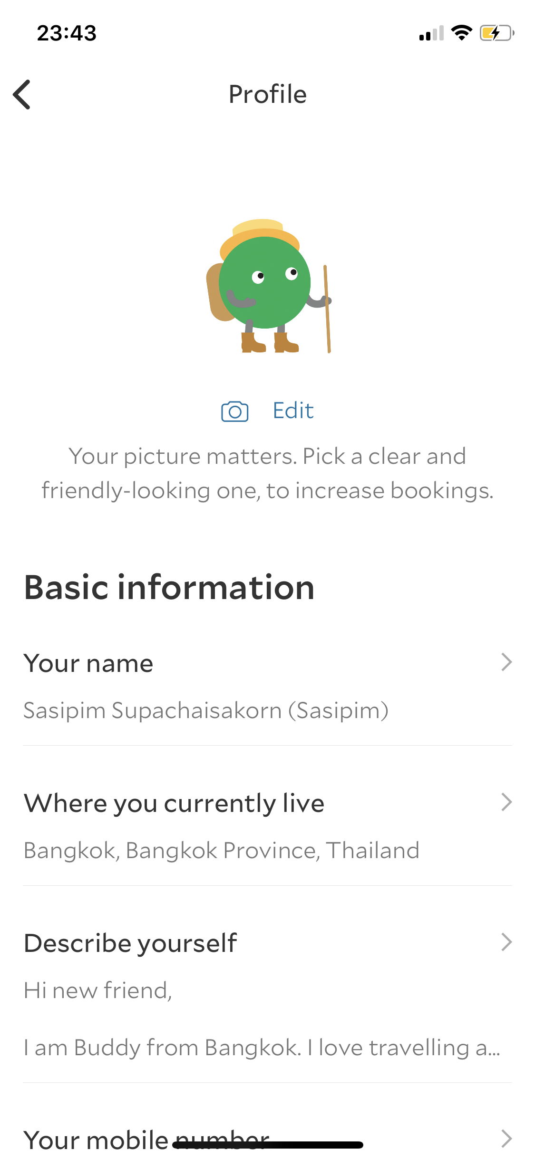
Task: Open the Describe yourself label
Action: click(130, 943)
